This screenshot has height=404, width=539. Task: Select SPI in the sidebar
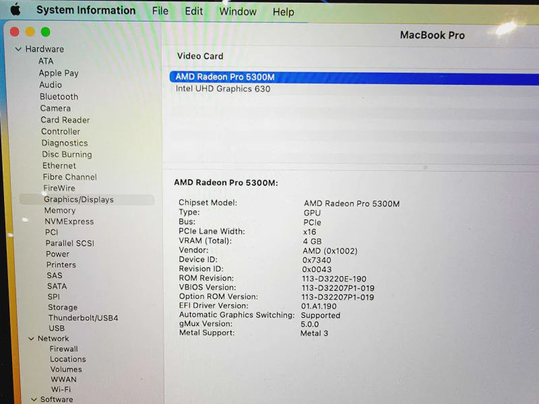tap(54, 297)
